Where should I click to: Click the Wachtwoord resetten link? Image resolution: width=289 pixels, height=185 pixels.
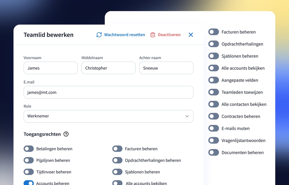[124, 35]
